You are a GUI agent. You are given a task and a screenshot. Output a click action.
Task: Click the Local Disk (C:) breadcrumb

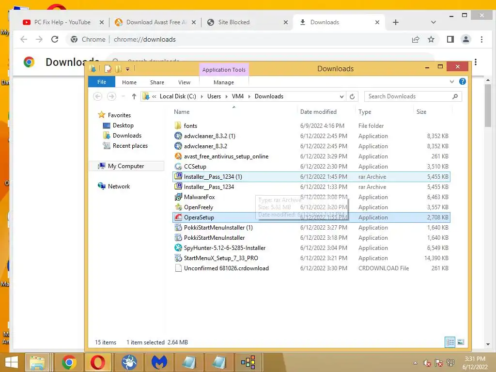point(178,96)
